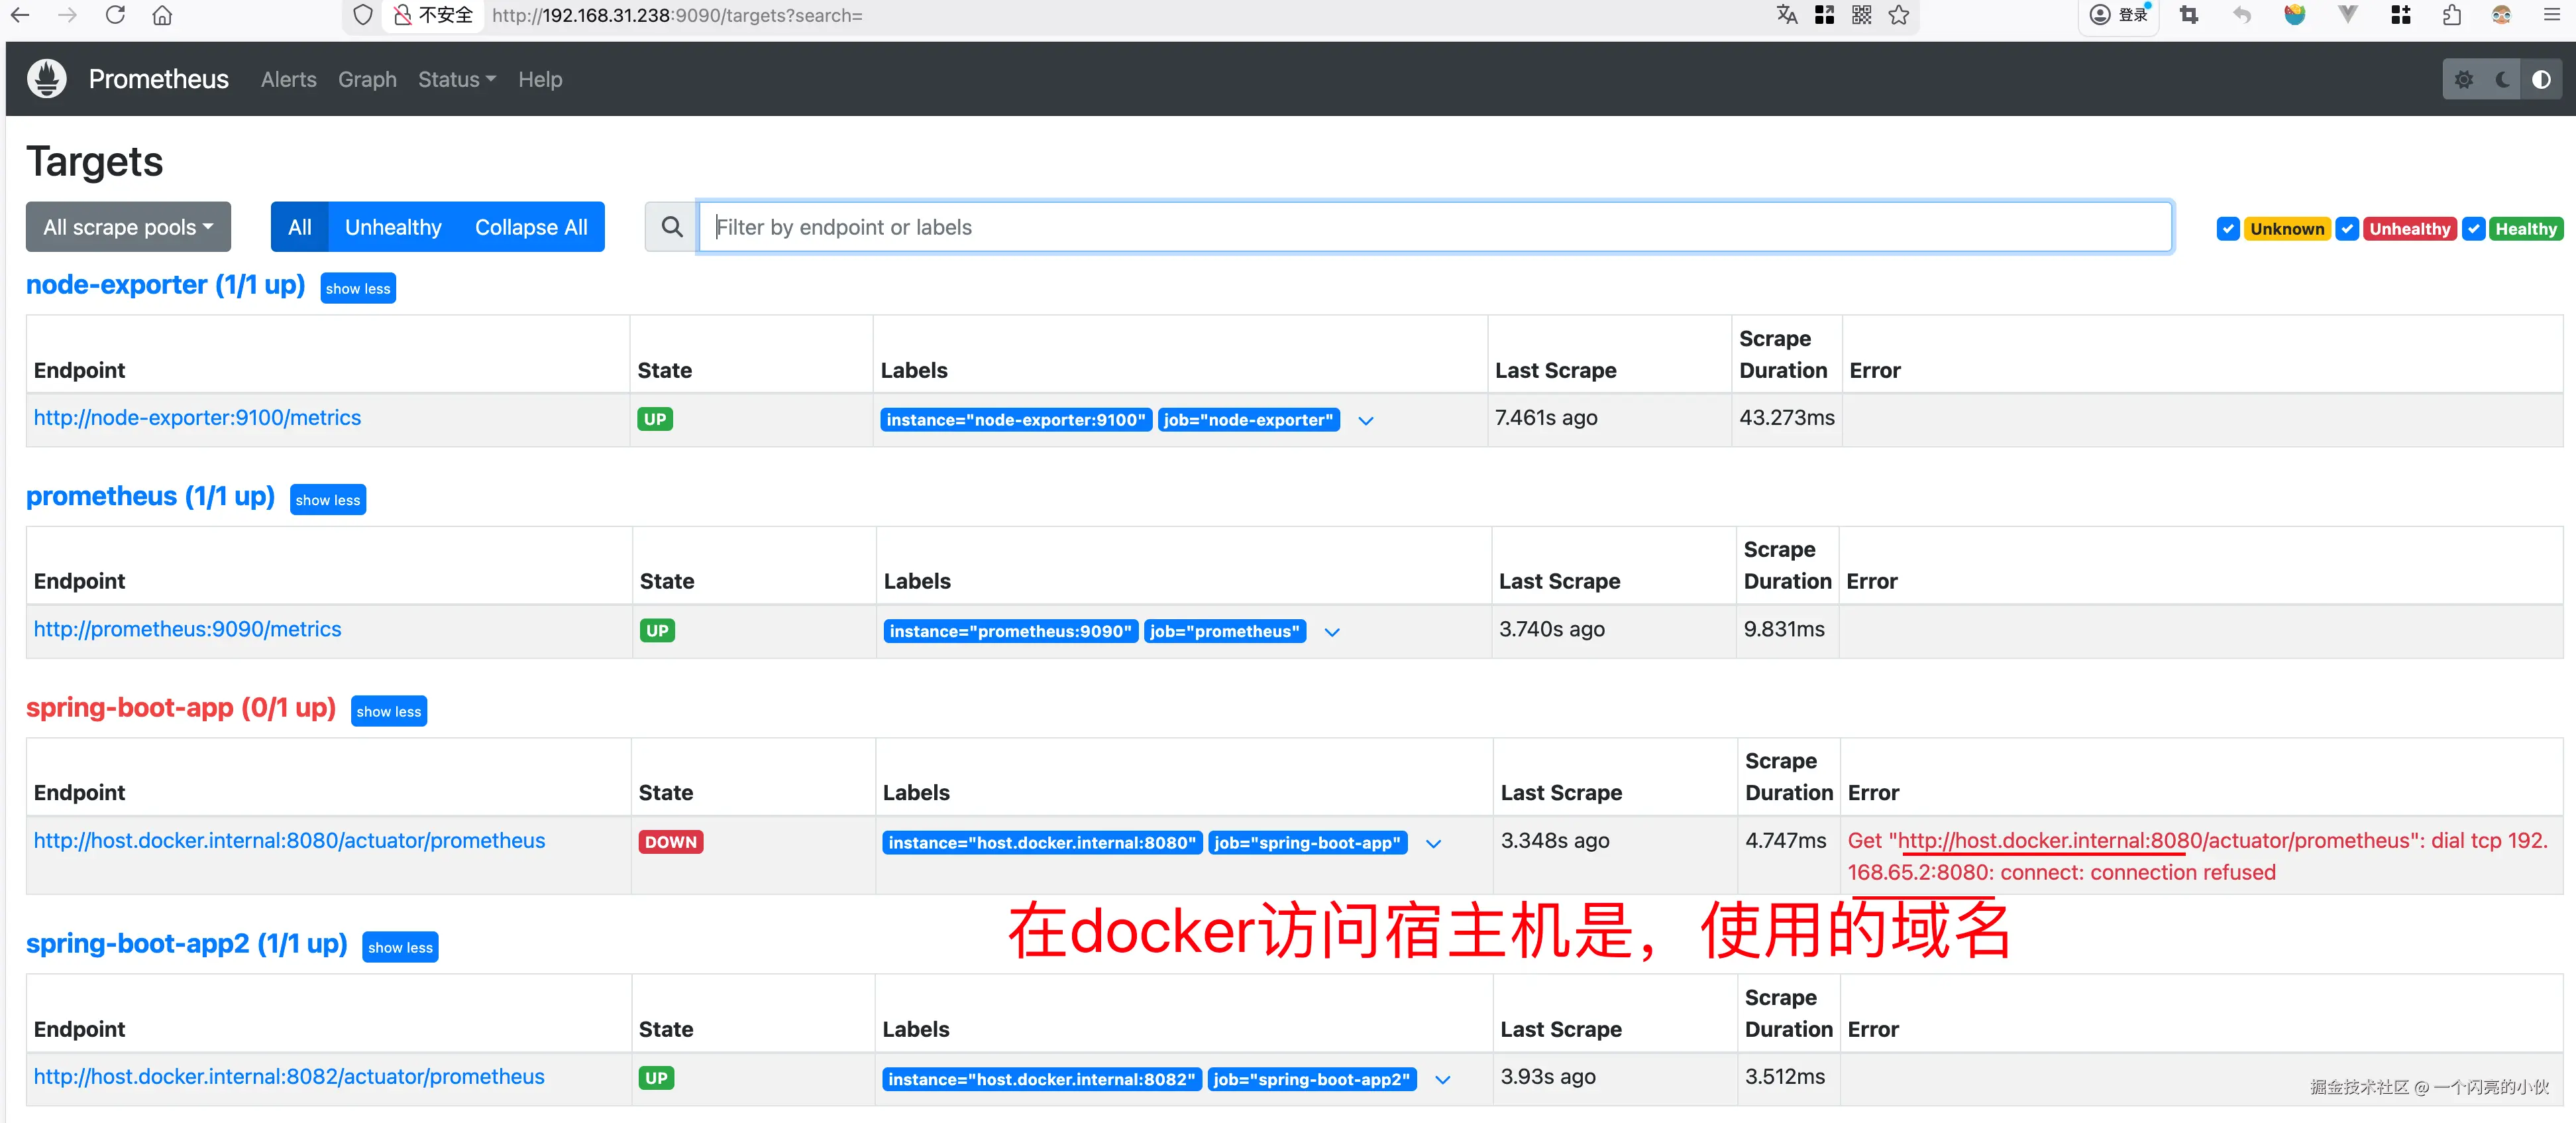Open the node-exporter:9100 metrics endpoint link
The width and height of the screenshot is (2576, 1123).
197,418
